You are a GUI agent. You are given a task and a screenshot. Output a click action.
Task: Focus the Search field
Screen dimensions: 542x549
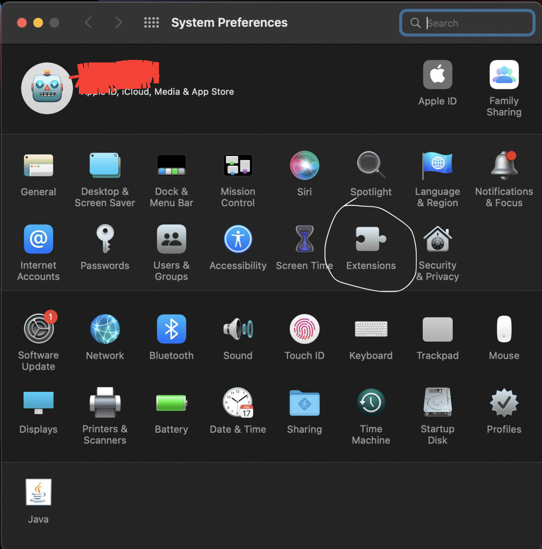pyautogui.click(x=467, y=23)
